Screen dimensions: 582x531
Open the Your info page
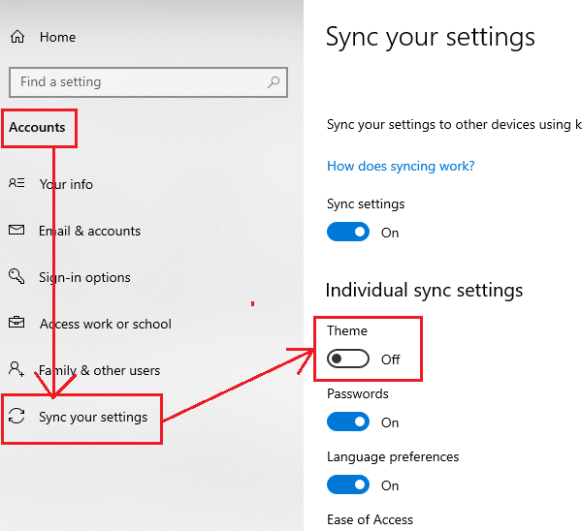click(x=66, y=184)
